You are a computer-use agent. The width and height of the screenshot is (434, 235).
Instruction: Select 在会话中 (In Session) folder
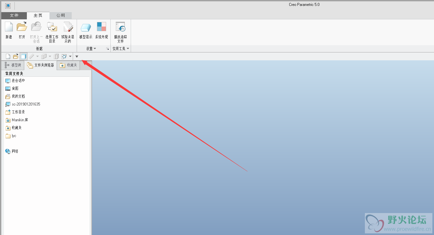coord(15,81)
